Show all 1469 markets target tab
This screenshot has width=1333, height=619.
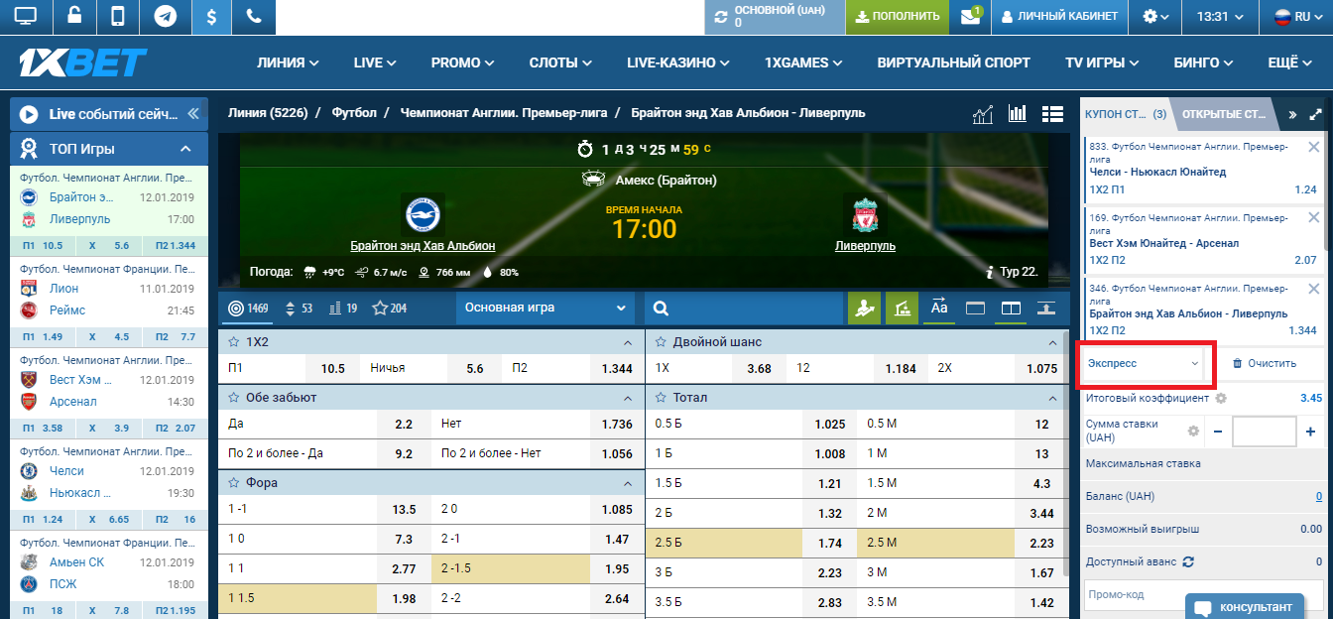[x=248, y=309]
